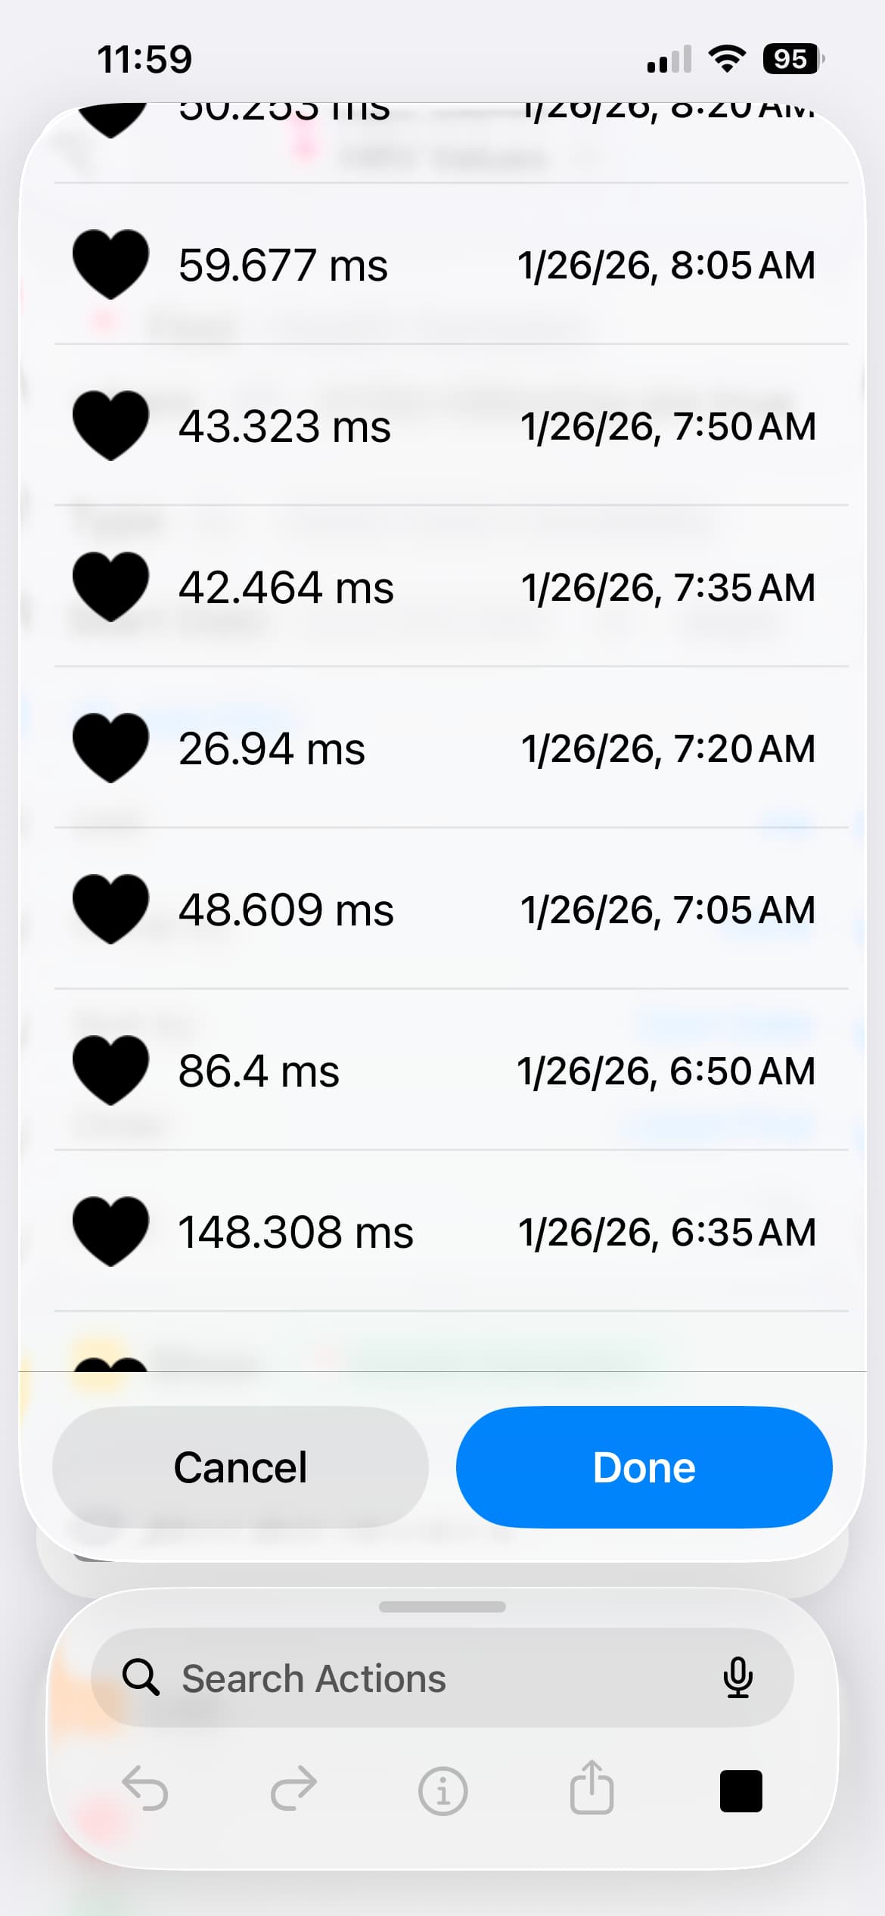Tap the share icon

tap(592, 1788)
